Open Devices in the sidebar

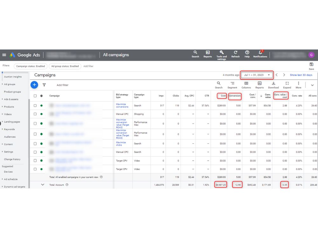point(8,172)
